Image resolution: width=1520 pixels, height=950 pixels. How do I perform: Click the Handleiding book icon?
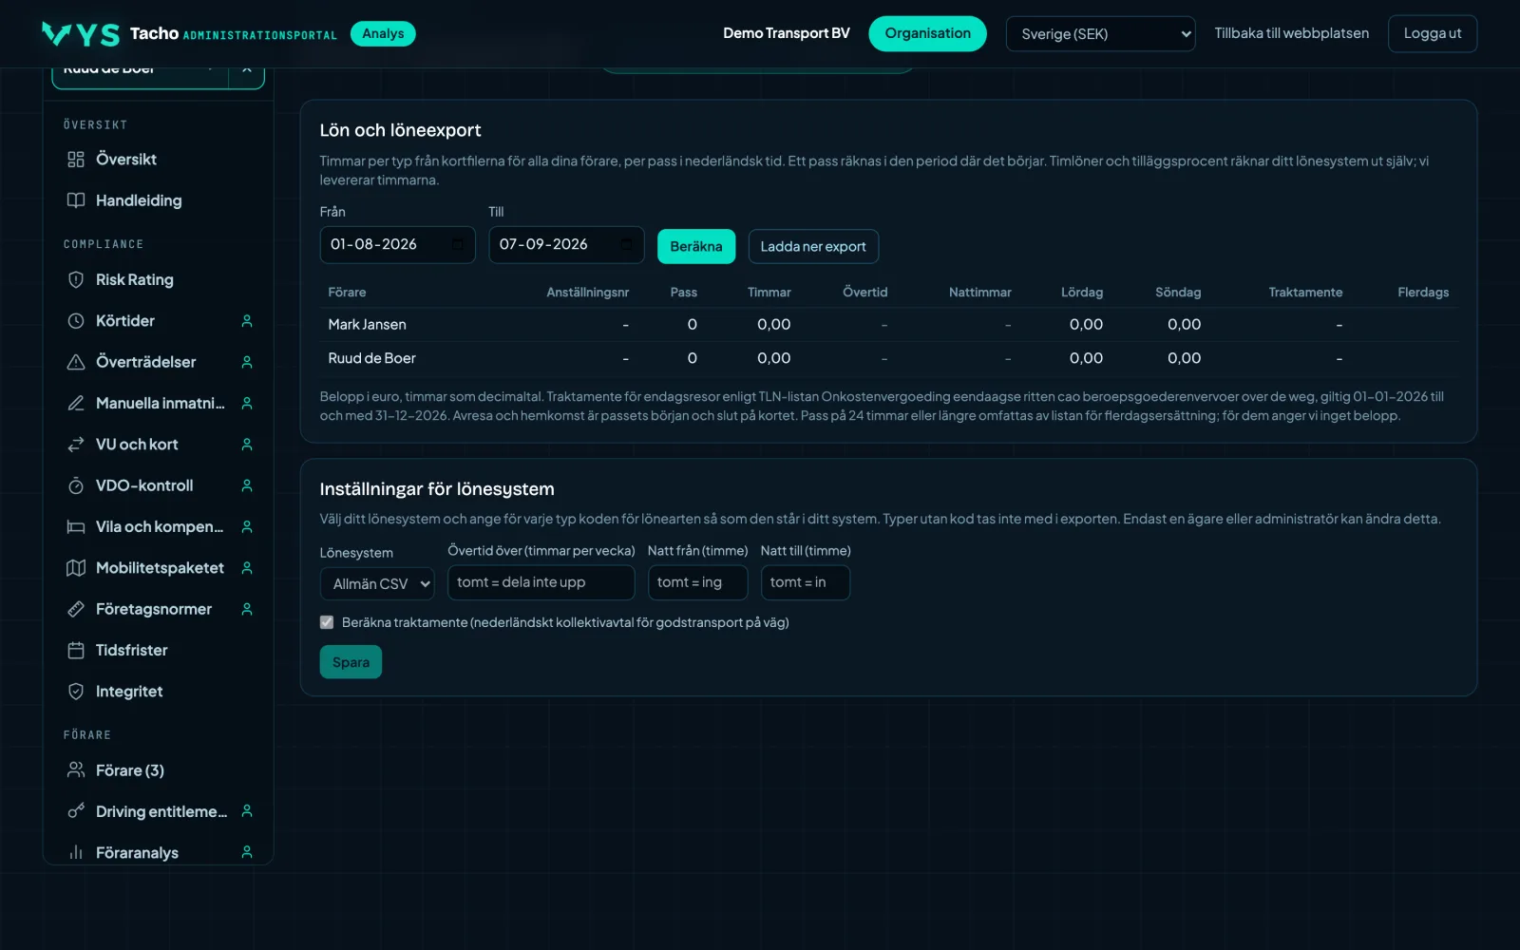[76, 200]
